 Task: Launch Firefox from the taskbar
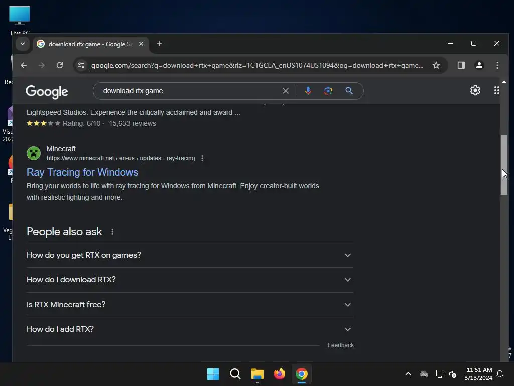pos(279,374)
